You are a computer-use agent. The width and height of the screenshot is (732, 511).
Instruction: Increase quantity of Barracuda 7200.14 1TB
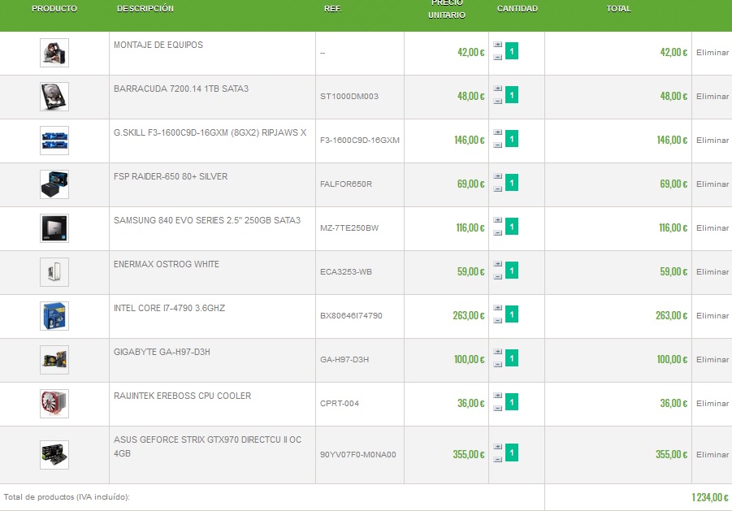(498, 89)
